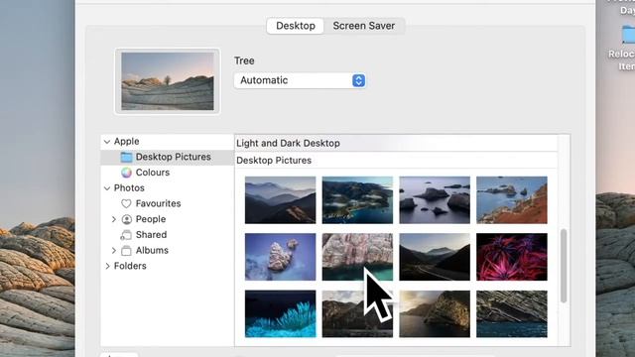The height and width of the screenshot is (357, 635).
Task: Select the Photos label in sidebar
Action: point(129,188)
